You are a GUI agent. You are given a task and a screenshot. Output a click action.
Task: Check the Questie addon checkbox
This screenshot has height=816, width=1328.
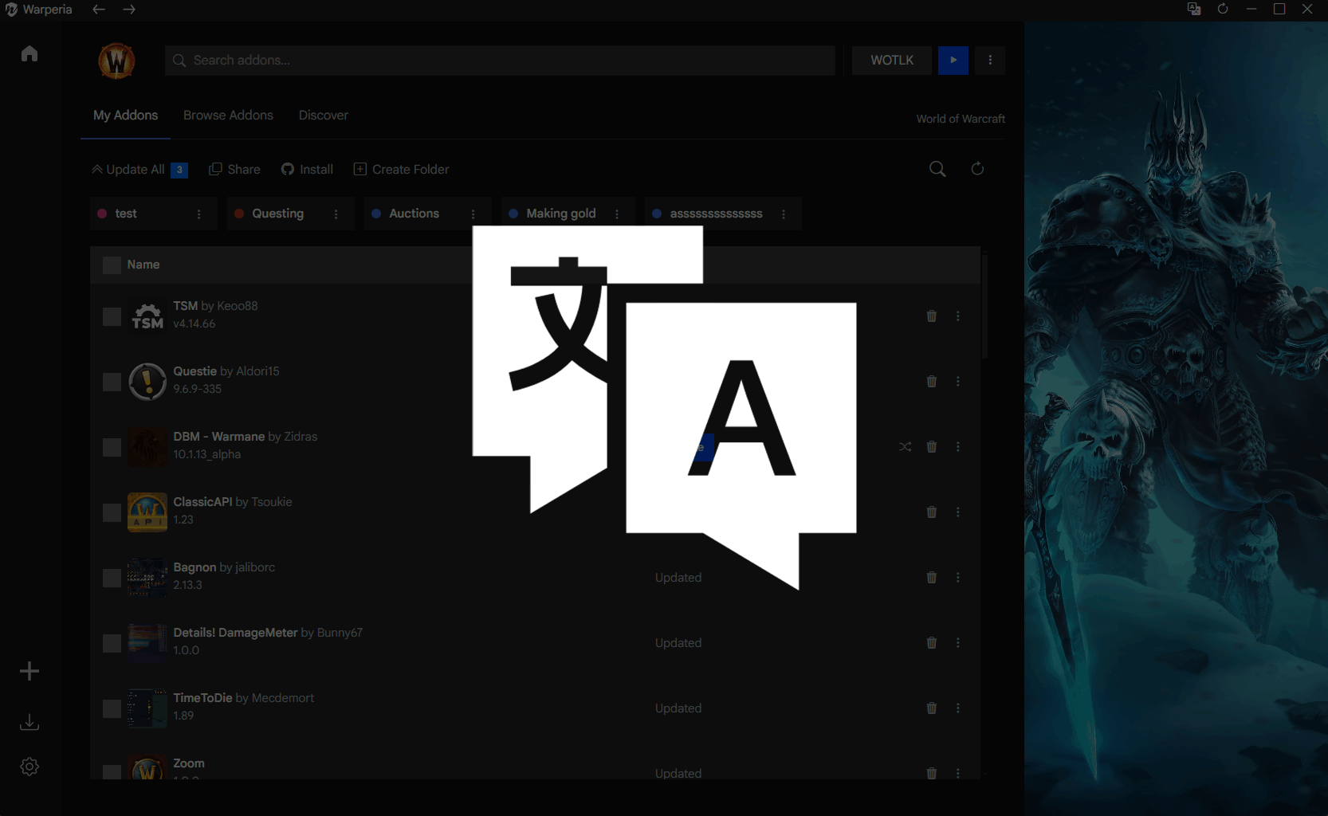(112, 382)
